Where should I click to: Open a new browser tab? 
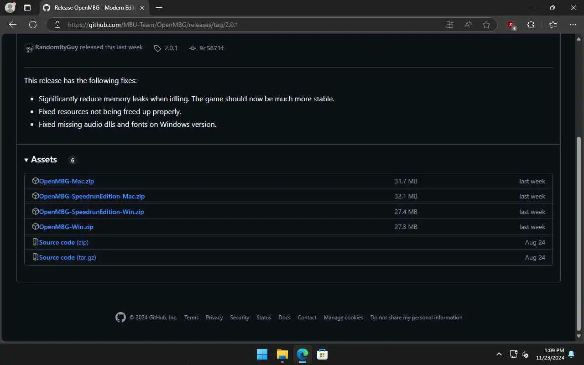click(x=159, y=8)
